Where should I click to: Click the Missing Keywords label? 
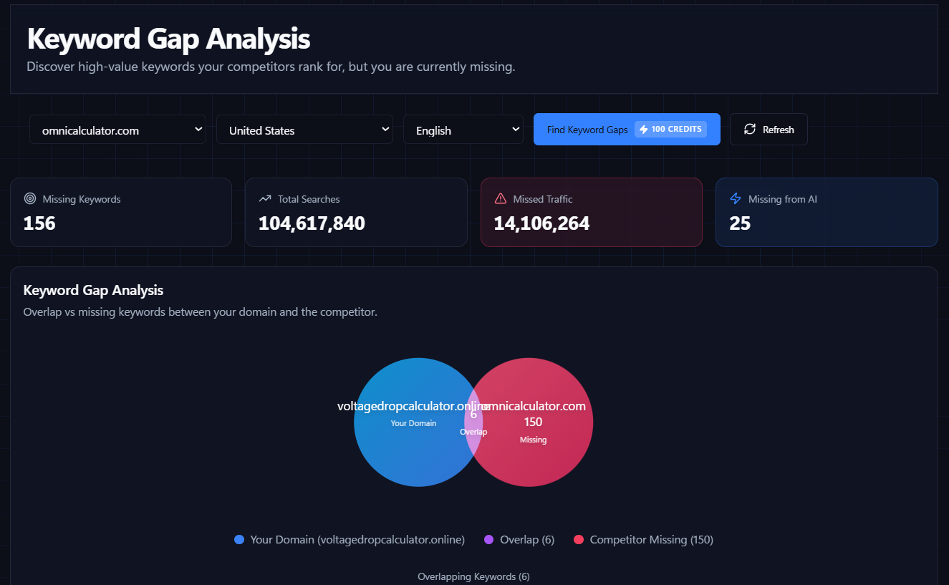point(82,199)
